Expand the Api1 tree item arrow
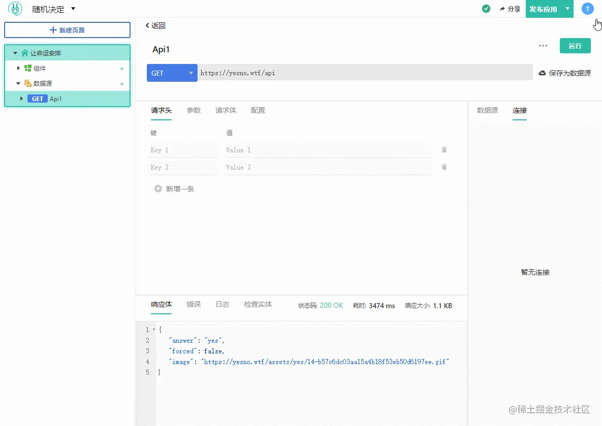Viewport: 602px width, 426px height. 21,99
